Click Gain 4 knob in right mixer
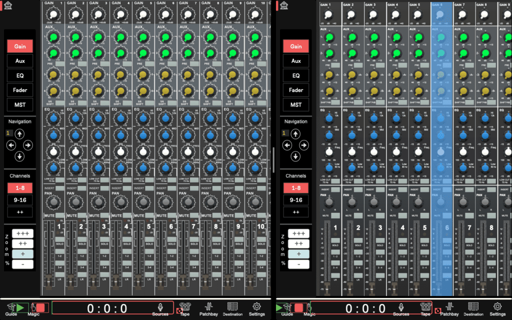 click(x=395, y=14)
